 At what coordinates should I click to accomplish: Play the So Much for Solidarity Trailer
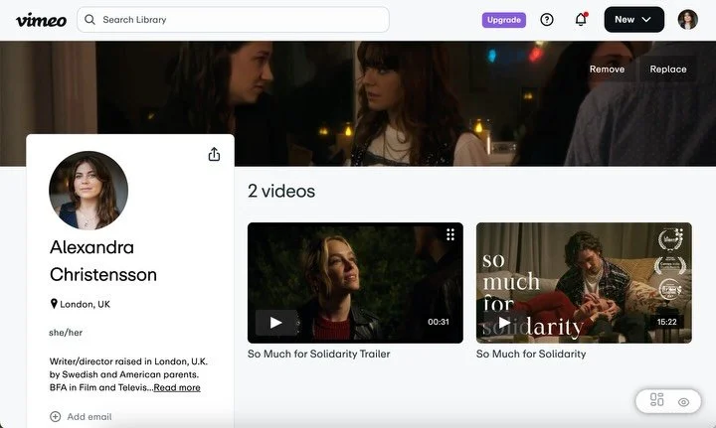pos(276,323)
